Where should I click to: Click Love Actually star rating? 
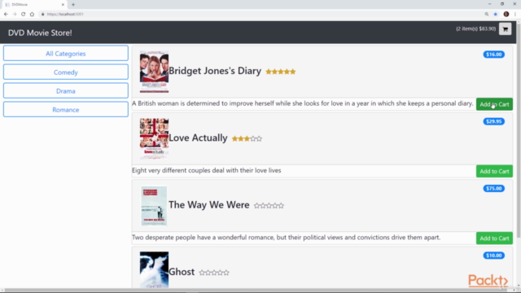247,138
